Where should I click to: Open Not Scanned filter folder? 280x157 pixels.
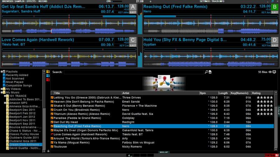[15, 78]
